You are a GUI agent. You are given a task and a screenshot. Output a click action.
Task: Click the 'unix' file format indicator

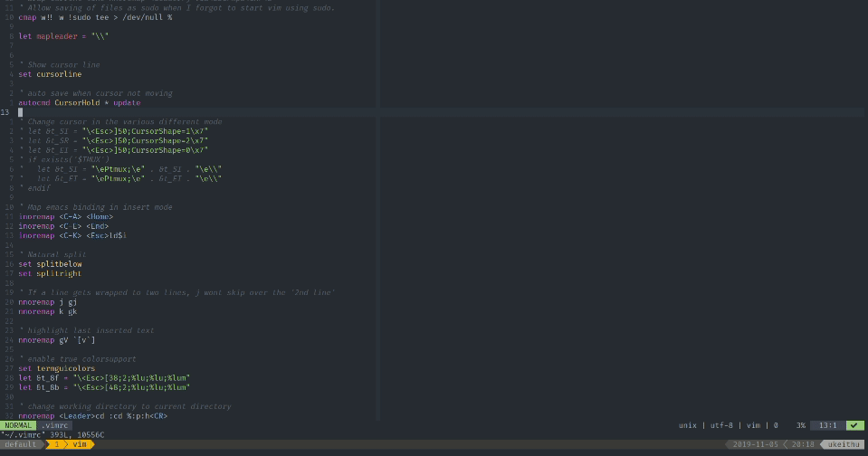click(x=688, y=425)
